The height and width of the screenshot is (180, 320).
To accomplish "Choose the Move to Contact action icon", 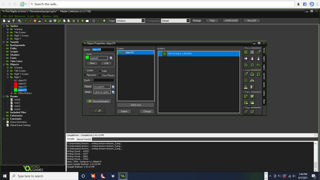I will click(x=246, y=87).
